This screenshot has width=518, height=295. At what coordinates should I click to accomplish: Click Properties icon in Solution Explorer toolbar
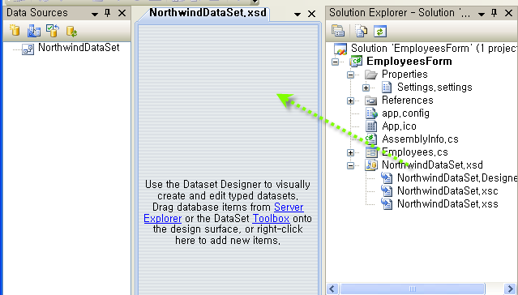(x=337, y=31)
